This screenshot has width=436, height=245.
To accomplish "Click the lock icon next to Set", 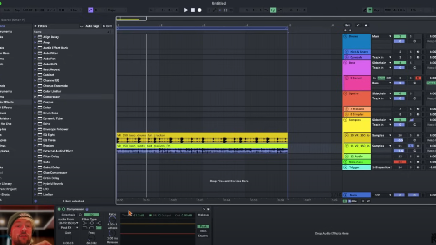I will pos(366,25).
